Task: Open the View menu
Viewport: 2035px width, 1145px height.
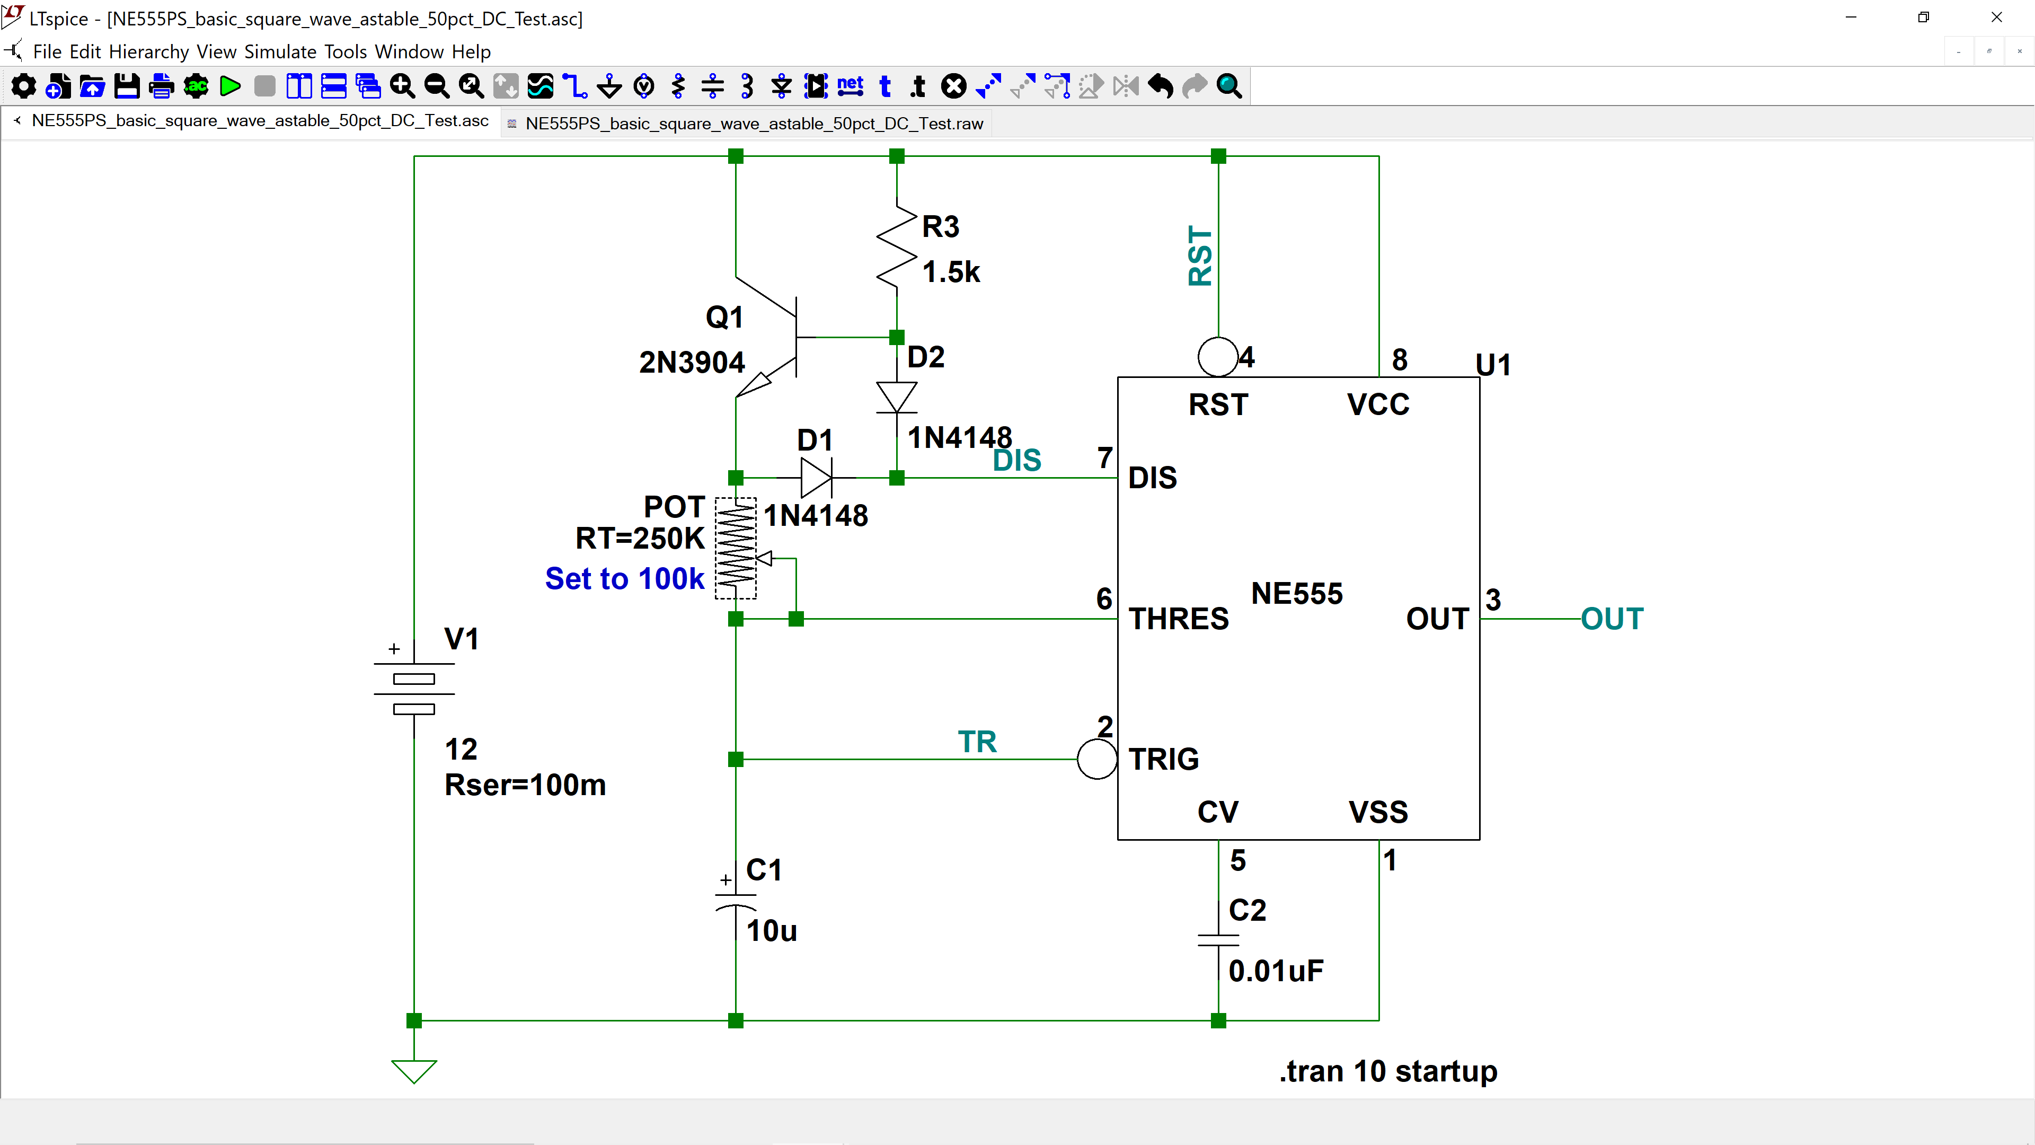Action: tap(216, 52)
